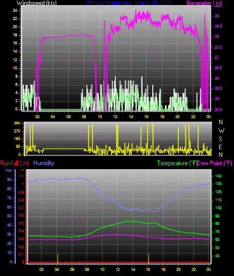
Task: Click the "Humidity" legend label
Action: [x=43, y=163]
